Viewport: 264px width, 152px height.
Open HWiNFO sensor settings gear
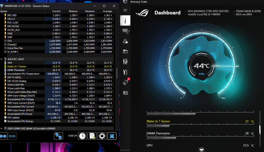pos(102,136)
